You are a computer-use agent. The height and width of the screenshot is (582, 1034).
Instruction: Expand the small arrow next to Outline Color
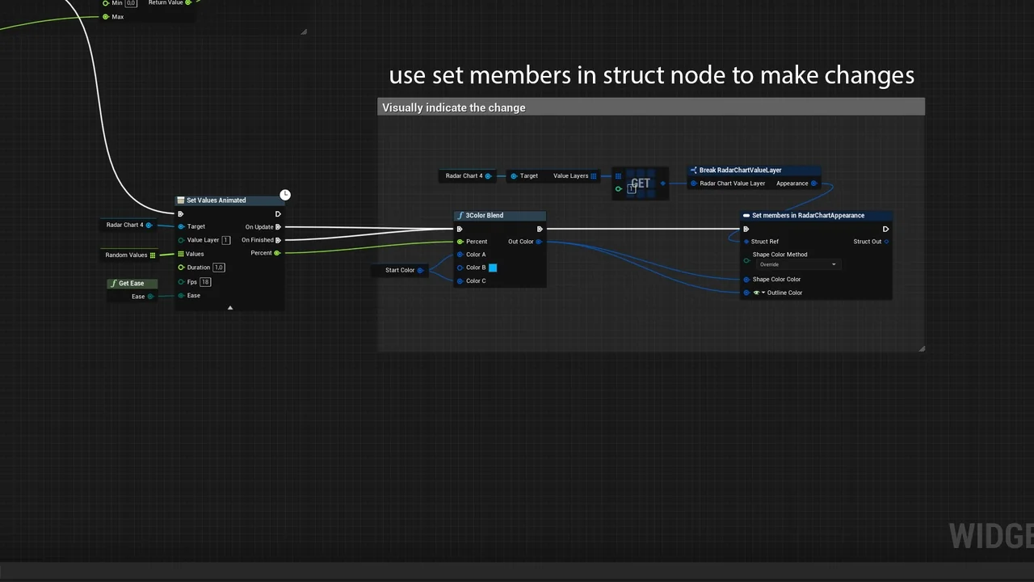(x=763, y=293)
